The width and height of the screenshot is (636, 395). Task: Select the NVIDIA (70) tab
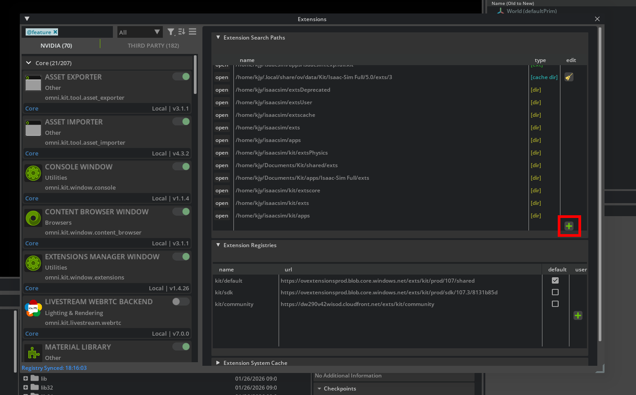(56, 45)
